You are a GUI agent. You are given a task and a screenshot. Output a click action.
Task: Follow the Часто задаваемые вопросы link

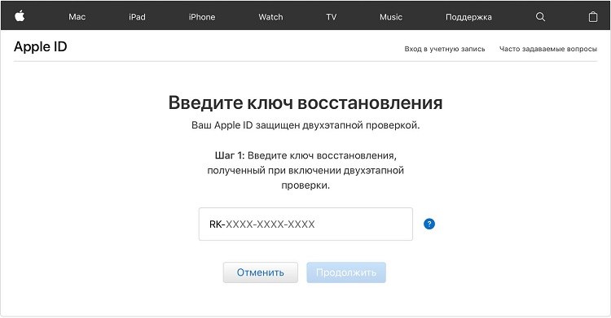[x=548, y=49]
